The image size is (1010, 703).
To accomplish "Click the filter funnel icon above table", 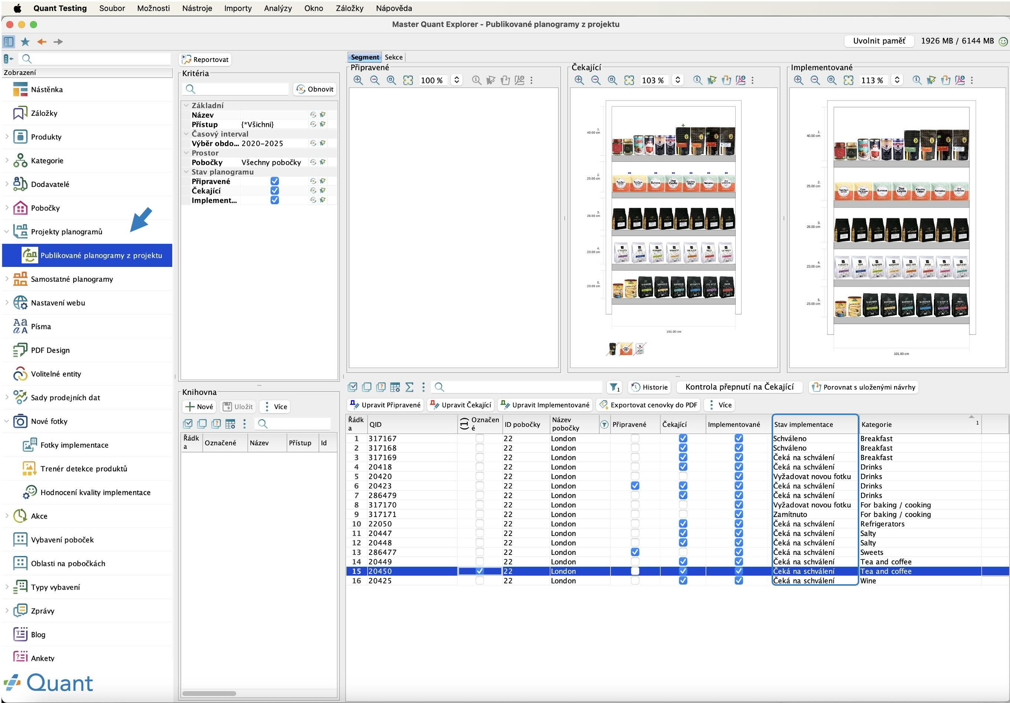I will pyautogui.click(x=614, y=388).
